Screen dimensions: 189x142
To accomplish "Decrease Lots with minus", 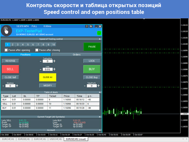I will tap(41, 70).
